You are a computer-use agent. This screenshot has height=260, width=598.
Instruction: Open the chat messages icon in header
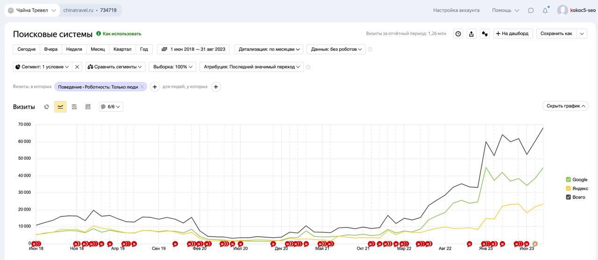pos(531,10)
